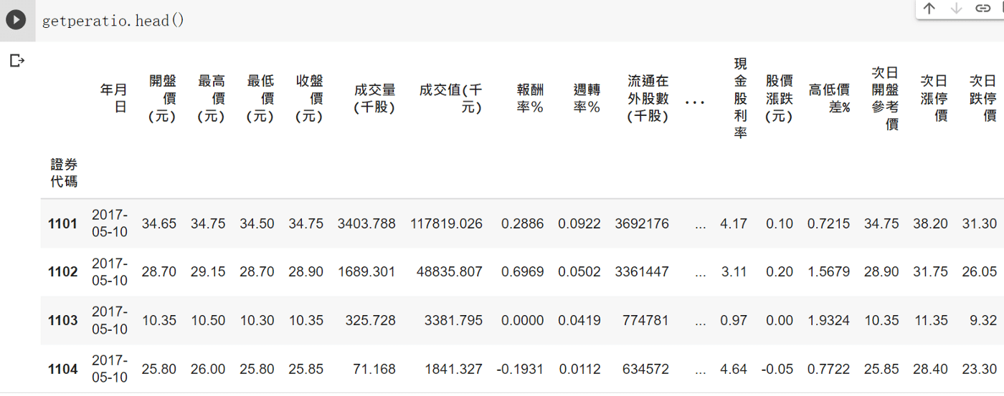This screenshot has height=396, width=1004.
Task: Run the getperatio.head() code cell
Action: pyautogui.click(x=16, y=20)
